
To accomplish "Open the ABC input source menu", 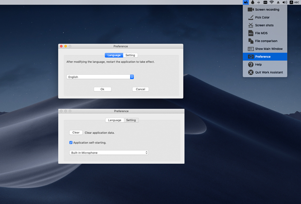I will [x=294, y=2].
